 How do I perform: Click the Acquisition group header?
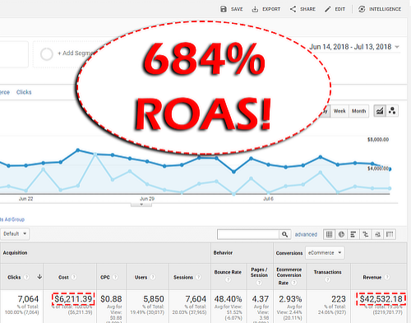click(15, 253)
